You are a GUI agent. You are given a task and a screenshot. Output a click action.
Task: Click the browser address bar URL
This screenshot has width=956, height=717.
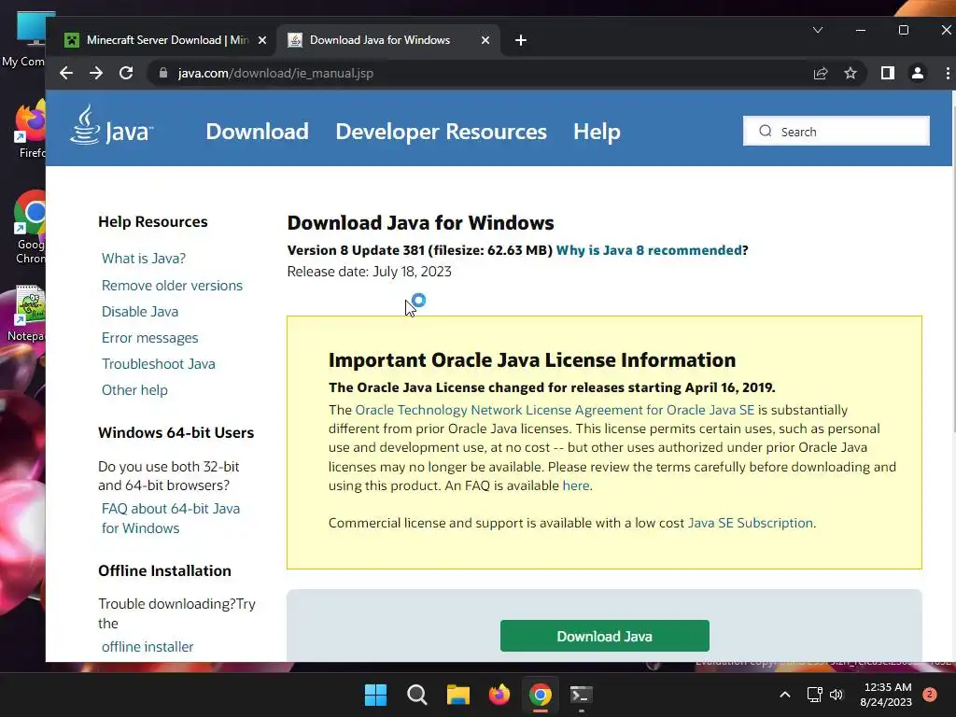275,73
